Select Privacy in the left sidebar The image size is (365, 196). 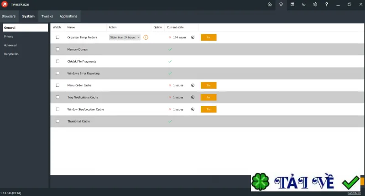9,37
